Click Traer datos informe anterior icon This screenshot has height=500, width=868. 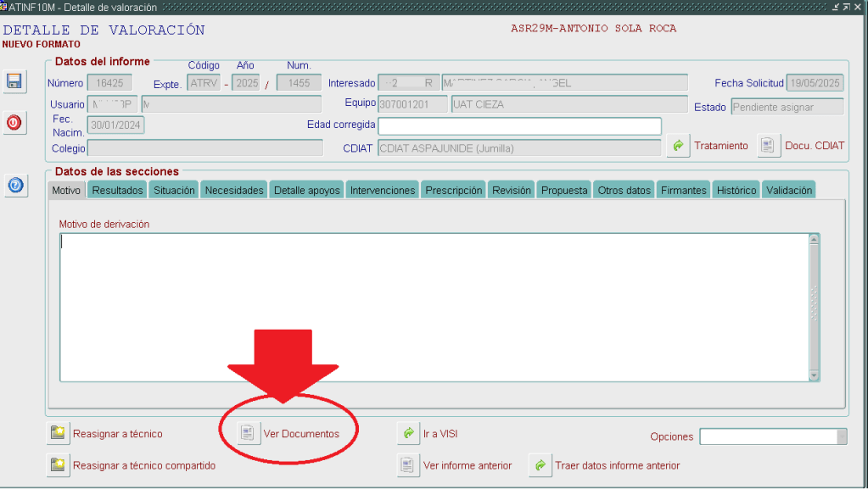click(540, 465)
